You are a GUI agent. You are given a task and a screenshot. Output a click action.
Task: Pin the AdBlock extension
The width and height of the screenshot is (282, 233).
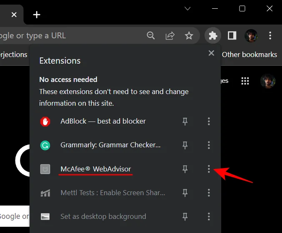click(x=185, y=121)
